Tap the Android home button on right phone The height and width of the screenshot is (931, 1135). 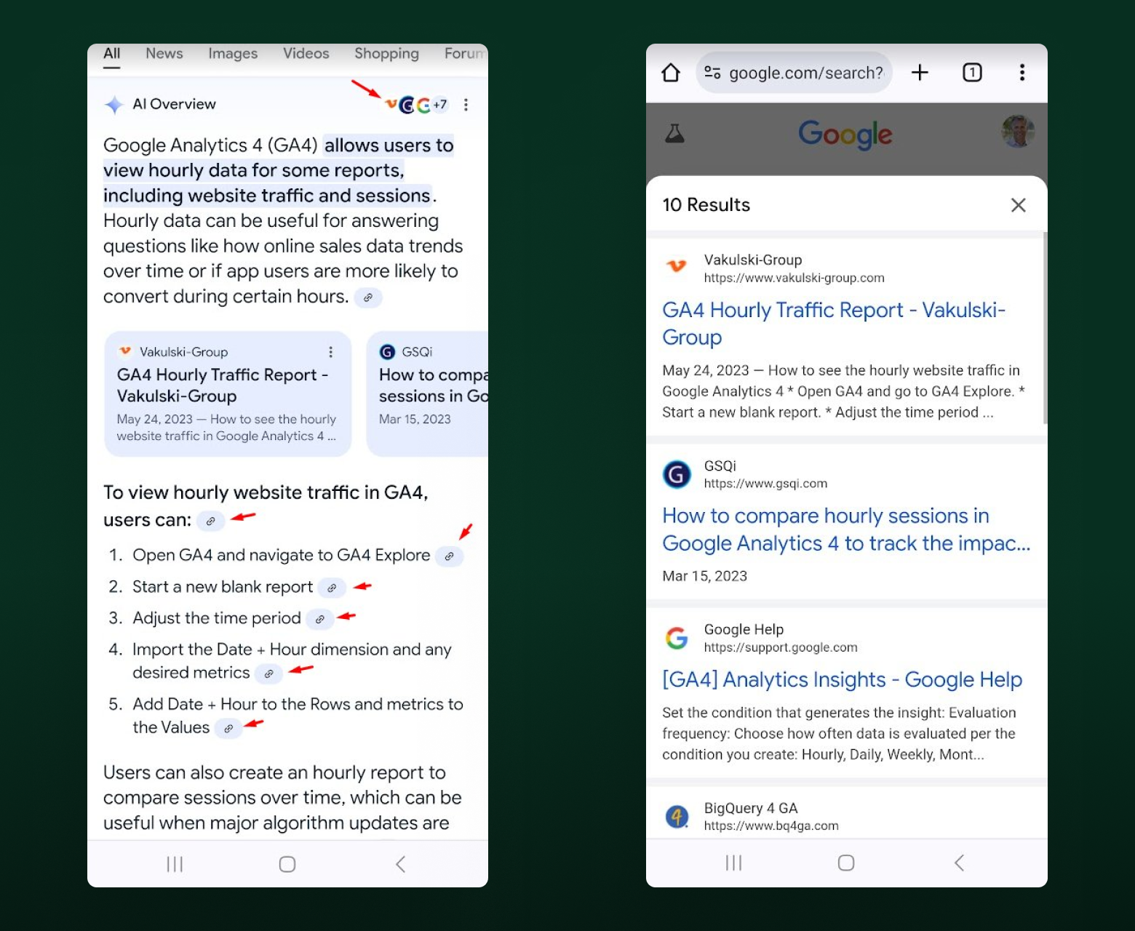click(846, 863)
